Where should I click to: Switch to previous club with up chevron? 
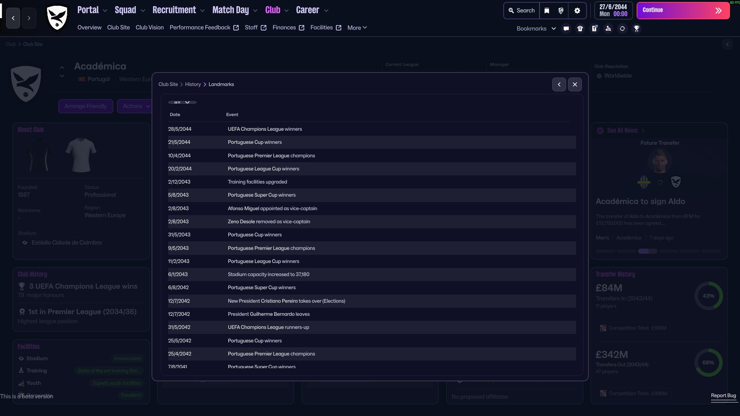62,67
